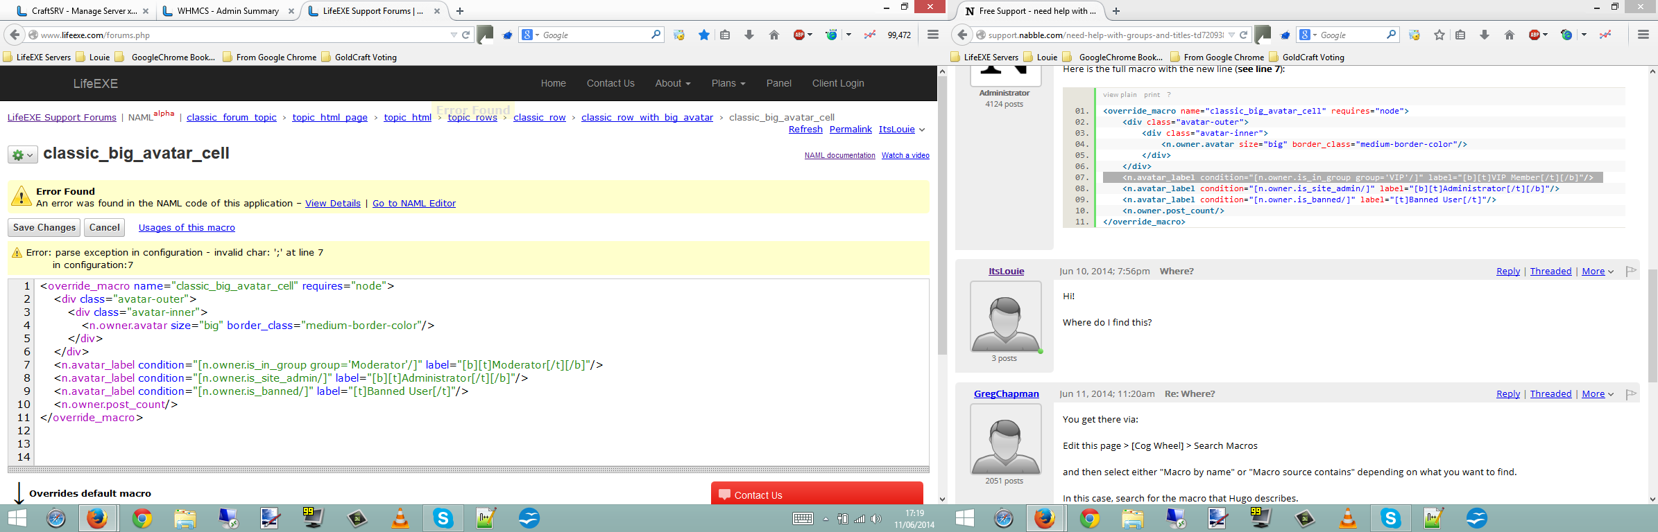Screen dimensions: 1658x532
Task: Launch Skype from the left taskbar
Action: (443, 518)
